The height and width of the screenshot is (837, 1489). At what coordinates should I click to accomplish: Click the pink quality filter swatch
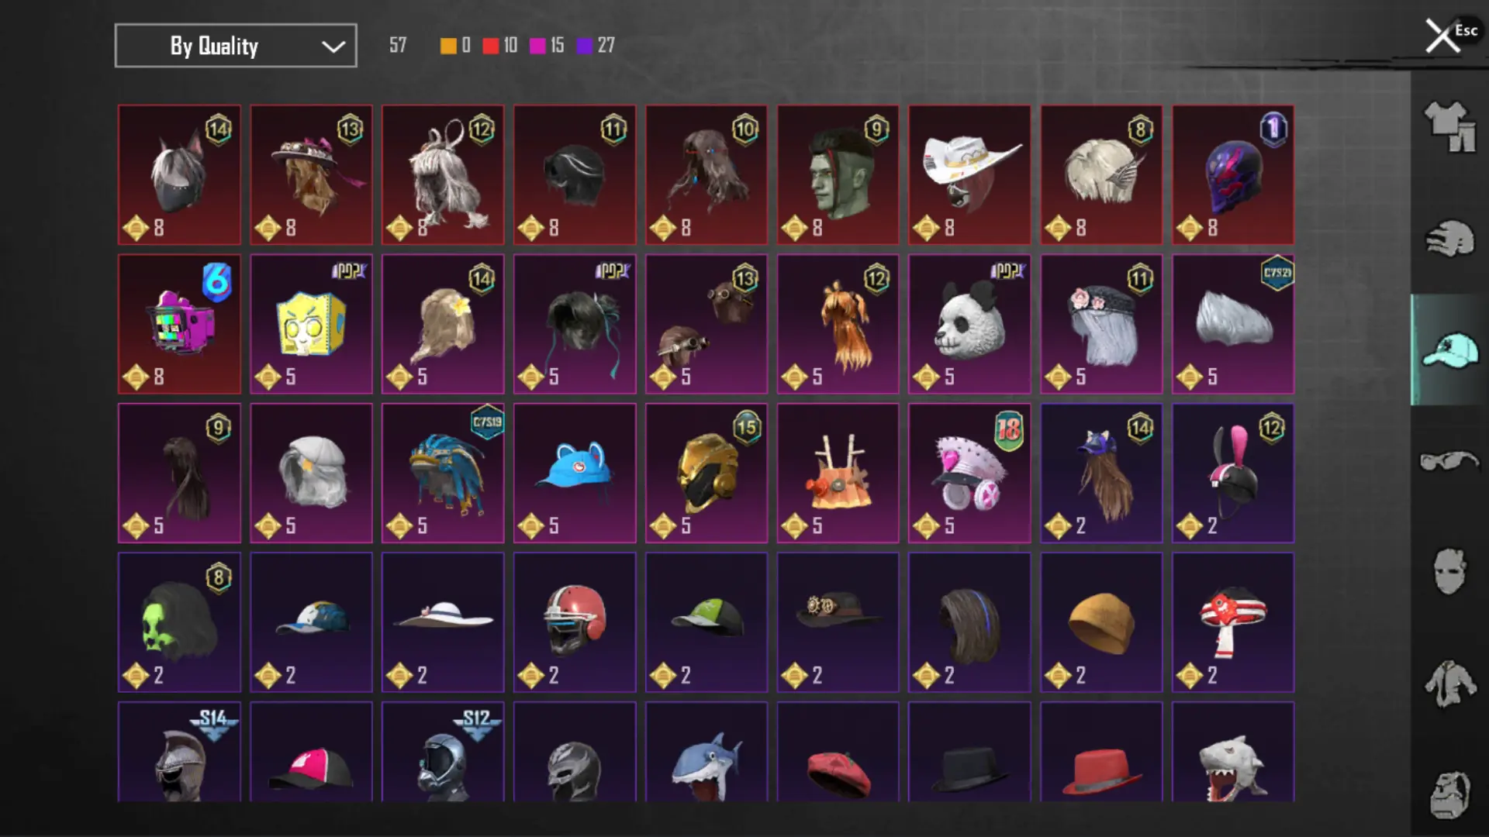(537, 46)
